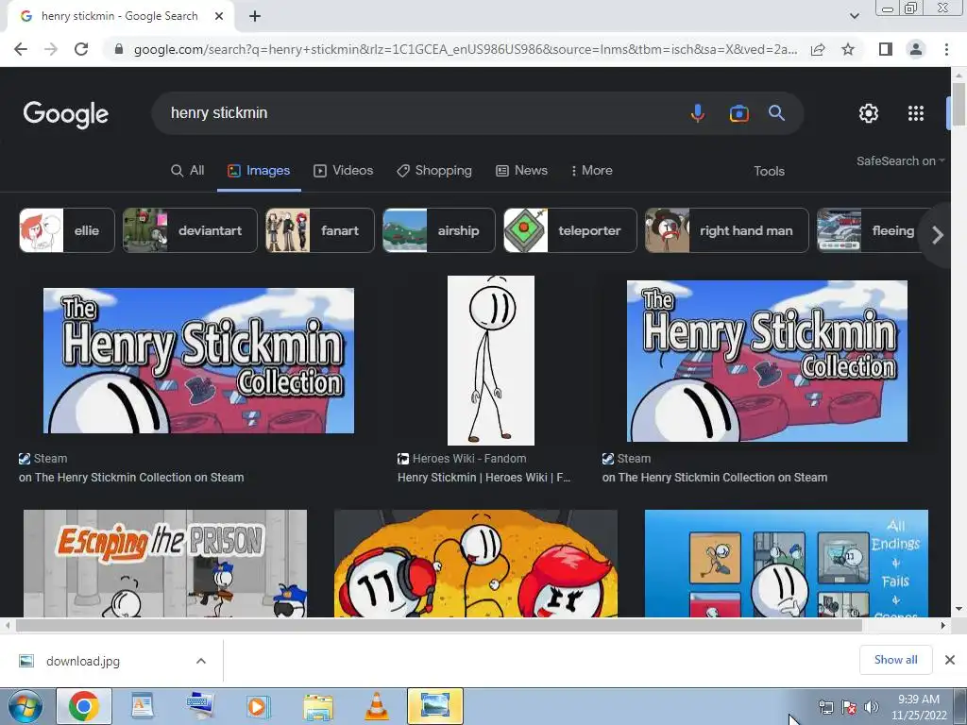The width and height of the screenshot is (967, 725).
Task: Open Chrome profile menu
Action: pos(916,49)
